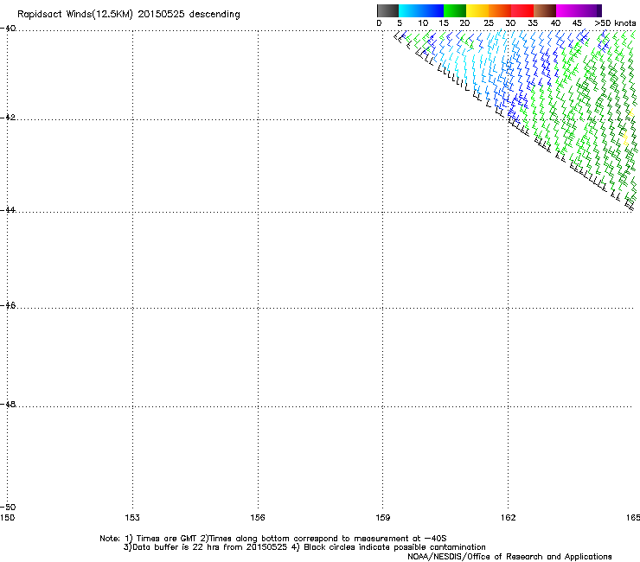Image resolution: width=640 pixels, height=562 pixels.
Task: Click the '15' legend label under the color bar
Action: tap(444, 23)
